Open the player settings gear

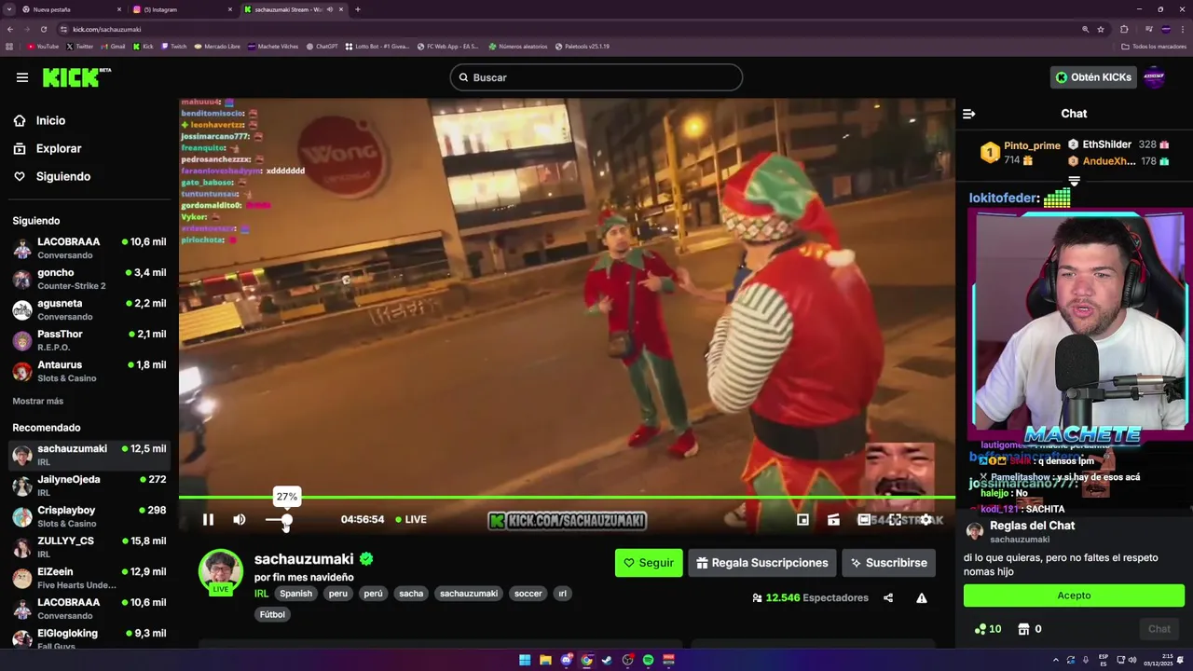coord(926,520)
